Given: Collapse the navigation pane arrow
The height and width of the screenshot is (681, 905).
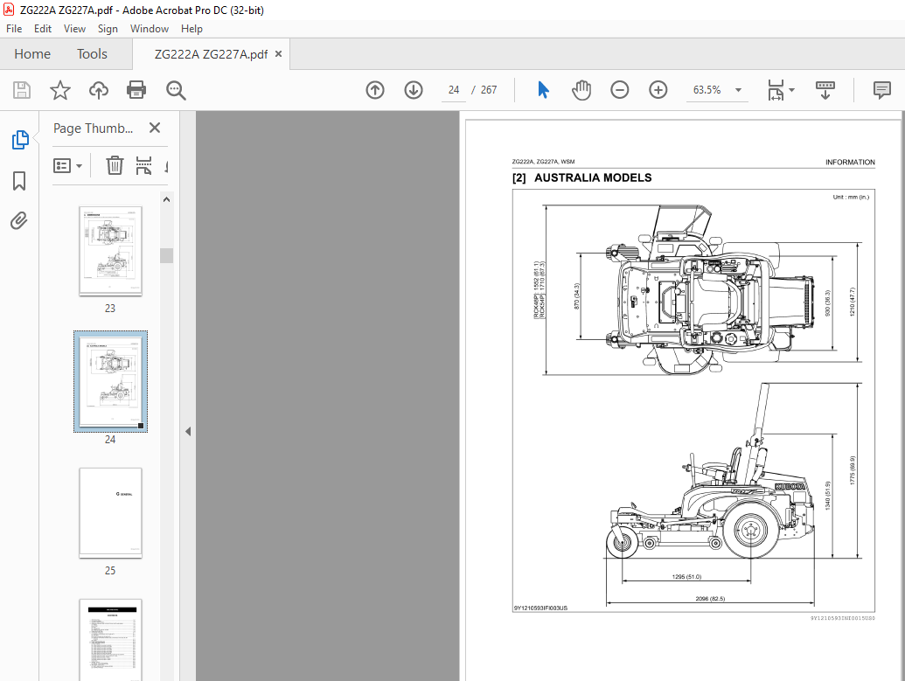Looking at the screenshot, I should (x=188, y=431).
